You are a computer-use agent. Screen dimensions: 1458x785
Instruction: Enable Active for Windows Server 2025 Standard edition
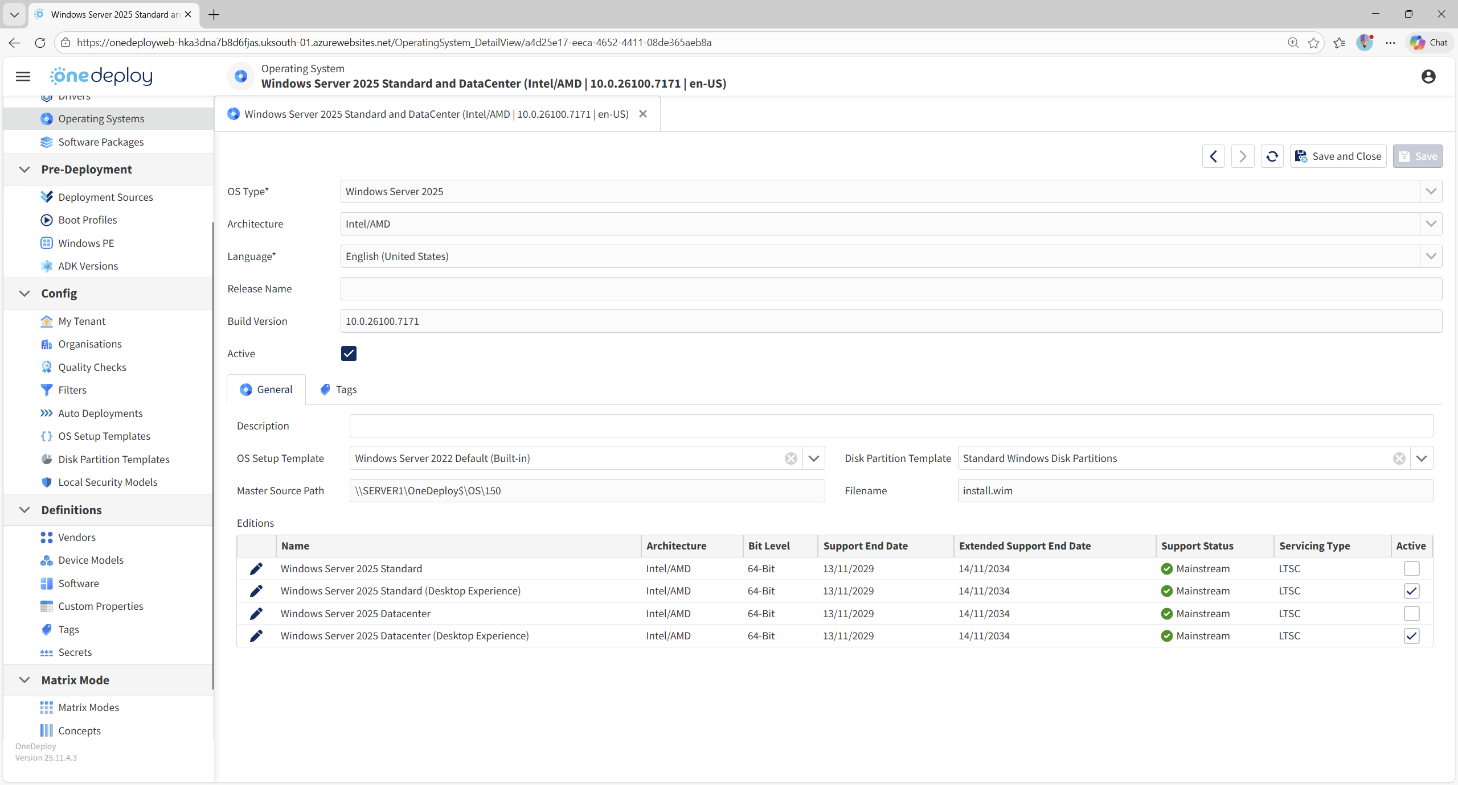[x=1411, y=569]
